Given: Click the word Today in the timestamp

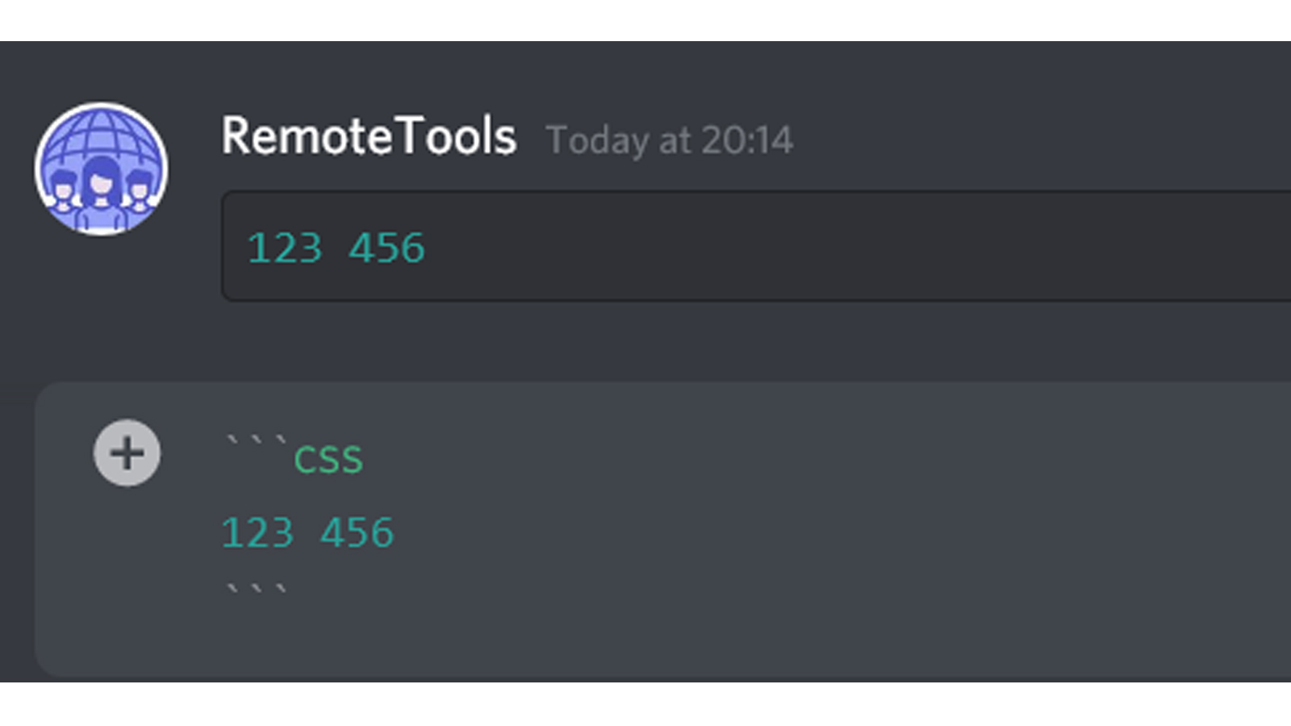Looking at the screenshot, I should click(x=598, y=141).
